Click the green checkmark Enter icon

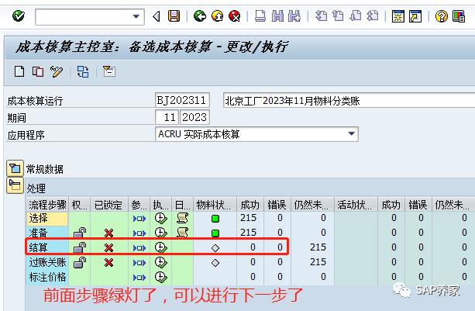click(x=18, y=16)
